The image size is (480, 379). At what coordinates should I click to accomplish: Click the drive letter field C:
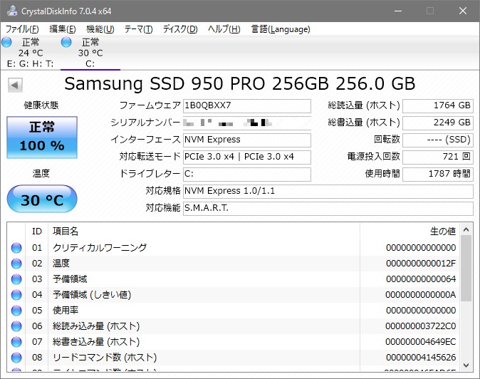click(247, 175)
